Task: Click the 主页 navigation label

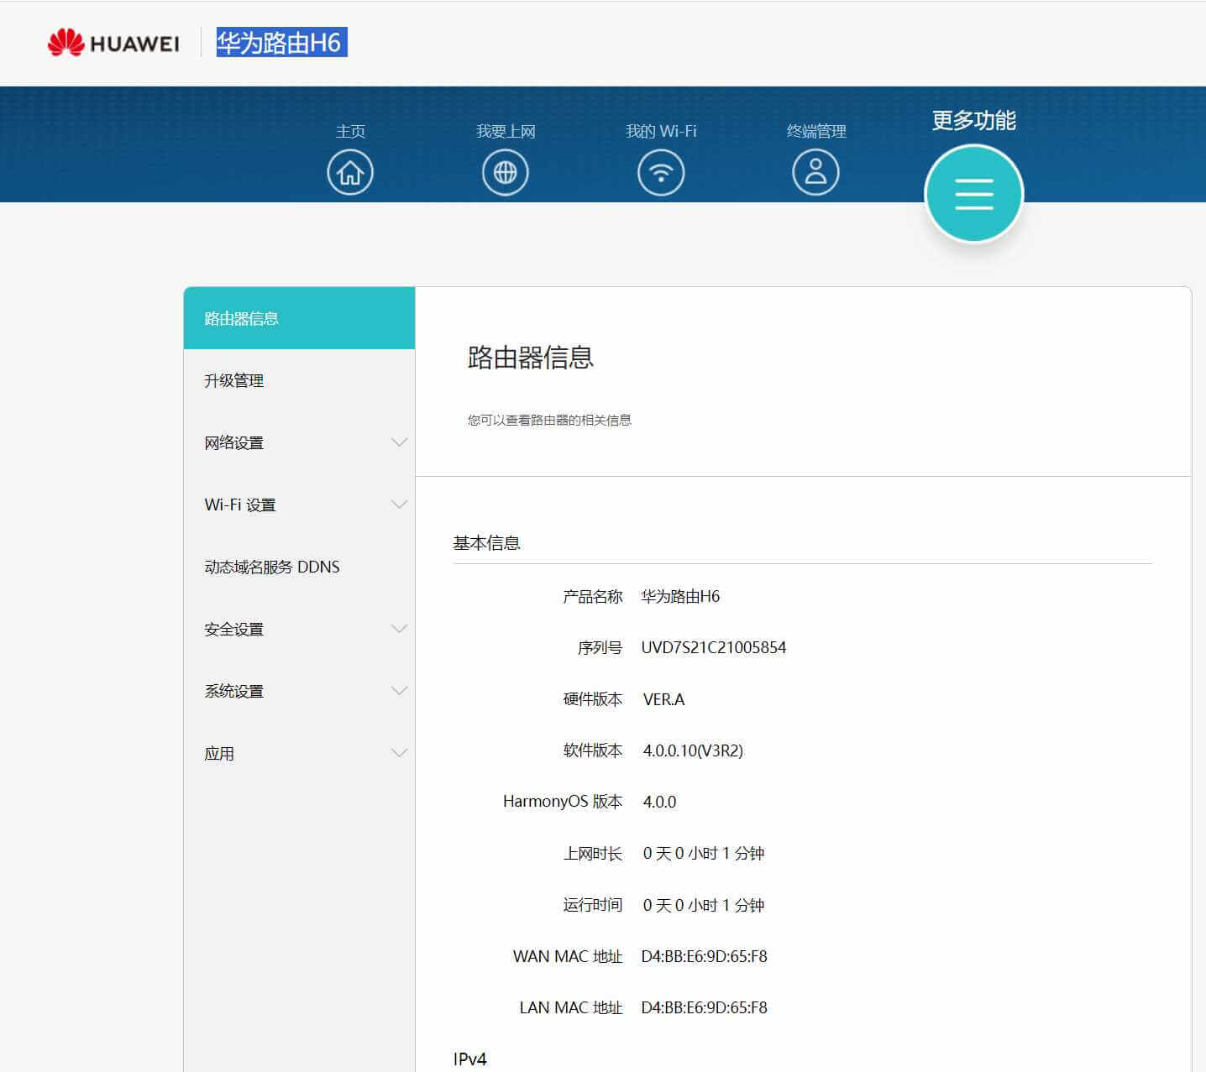Action: coord(350,131)
